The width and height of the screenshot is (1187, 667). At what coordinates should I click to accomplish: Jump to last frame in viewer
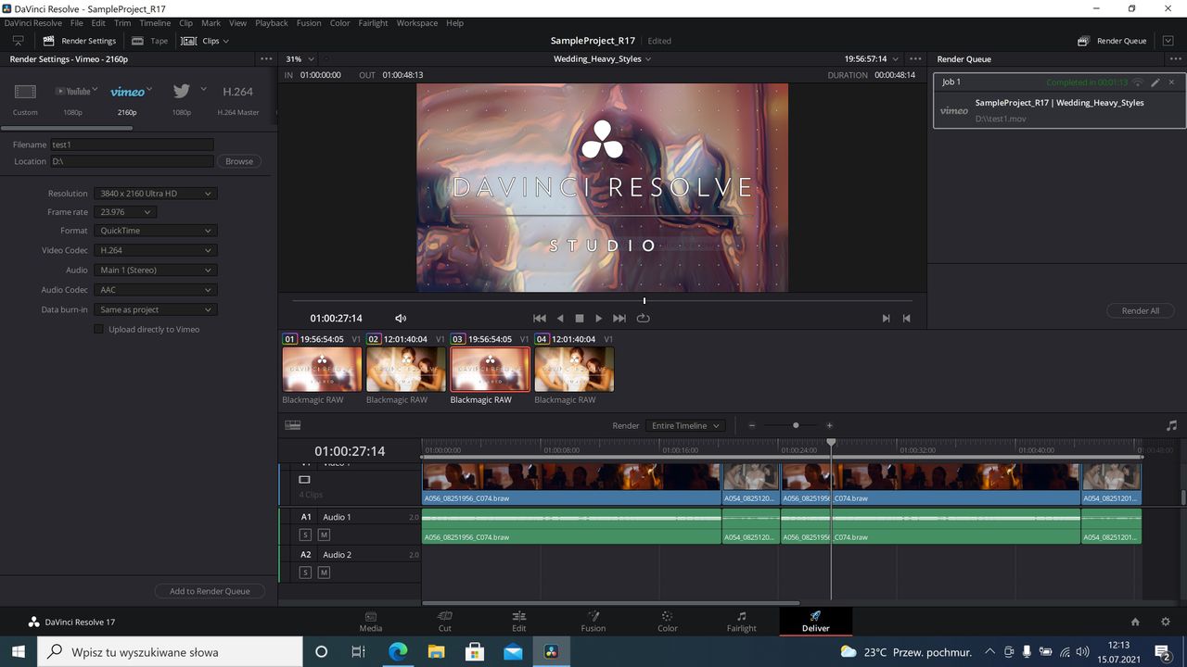coord(619,318)
